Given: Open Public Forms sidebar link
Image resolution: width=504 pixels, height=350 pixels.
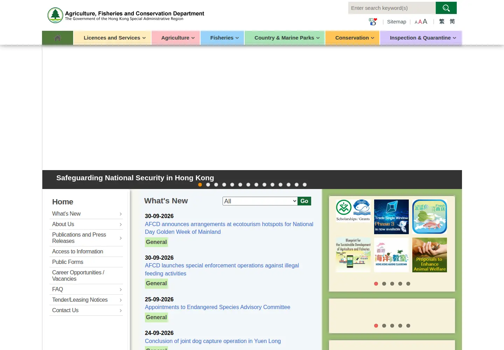Looking at the screenshot, I should 86,262.
